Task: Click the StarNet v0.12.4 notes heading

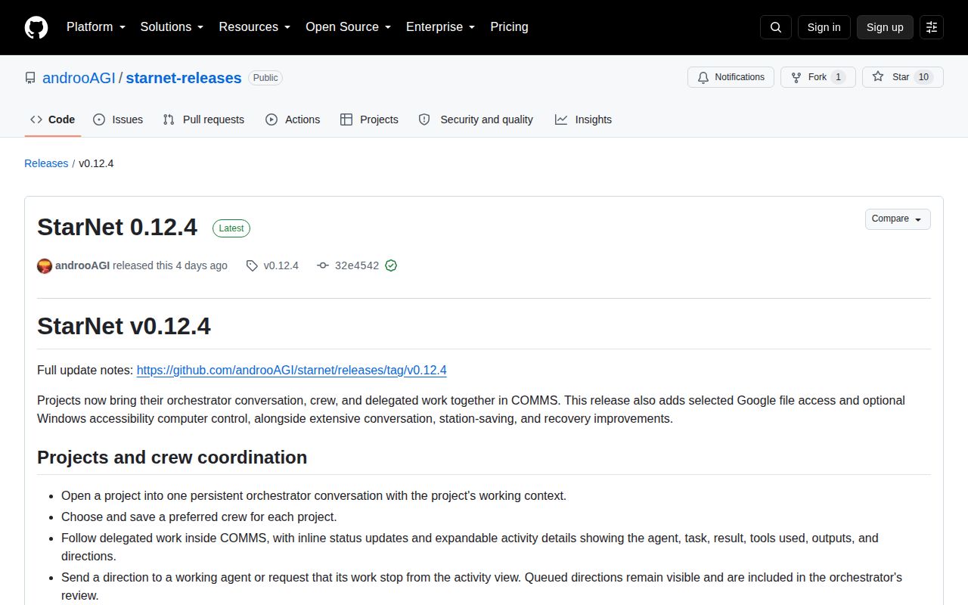Action: (x=124, y=326)
